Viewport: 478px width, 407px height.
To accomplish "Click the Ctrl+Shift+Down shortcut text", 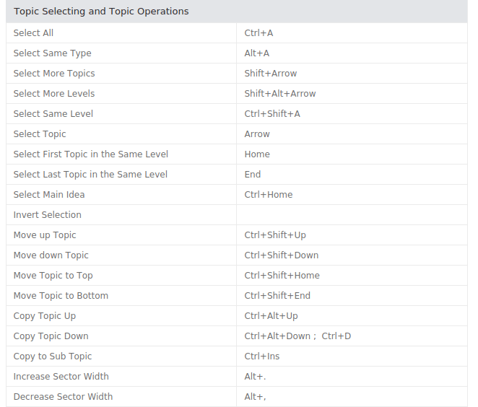I will (x=282, y=255).
